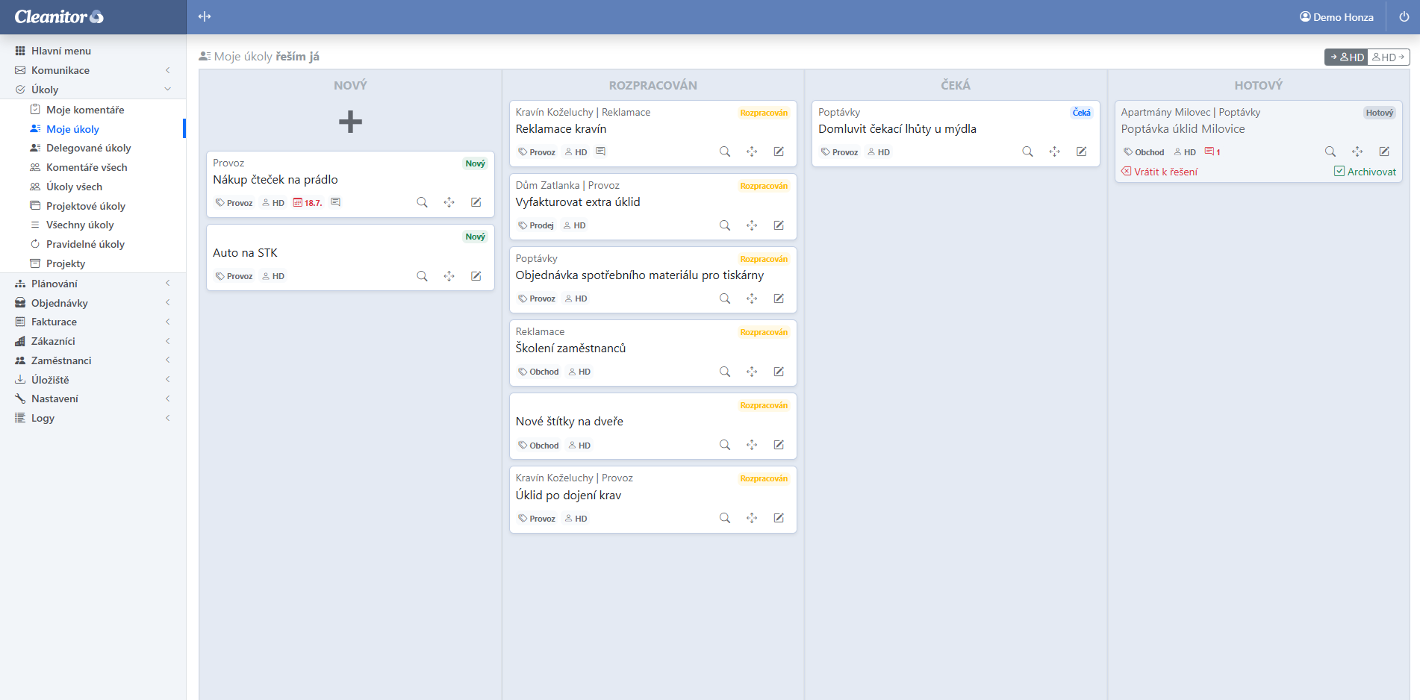
Task: Edit the Vyfakturovat extra úklid task
Action: (x=779, y=225)
